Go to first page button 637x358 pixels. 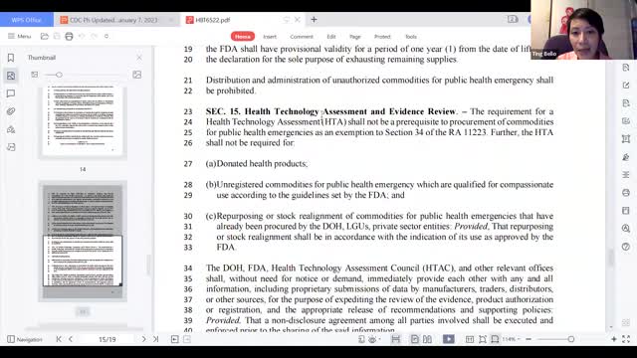(59, 339)
